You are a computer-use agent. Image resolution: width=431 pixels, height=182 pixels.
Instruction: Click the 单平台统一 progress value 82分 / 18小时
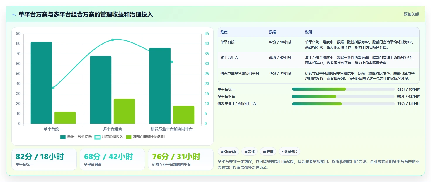[408, 89]
